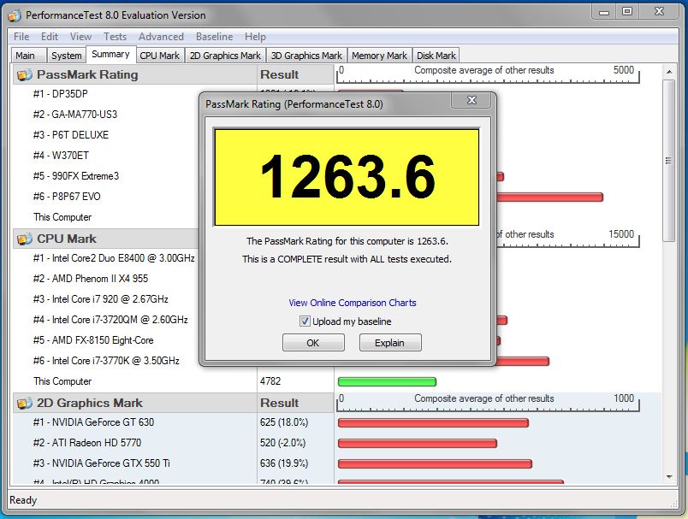Close the PassMark Rating dialog
This screenshot has height=519, width=688.
click(x=472, y=100)
